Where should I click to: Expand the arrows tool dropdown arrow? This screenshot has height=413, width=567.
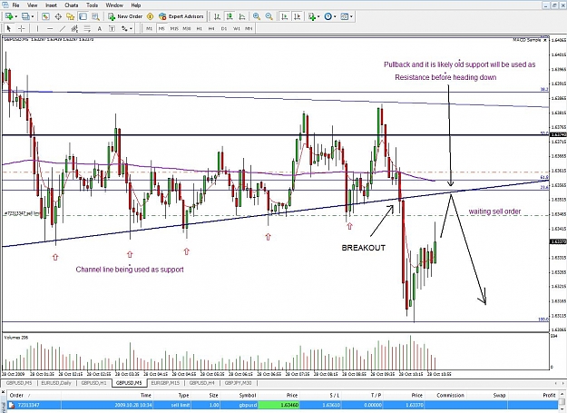click(x=132, y=28)
